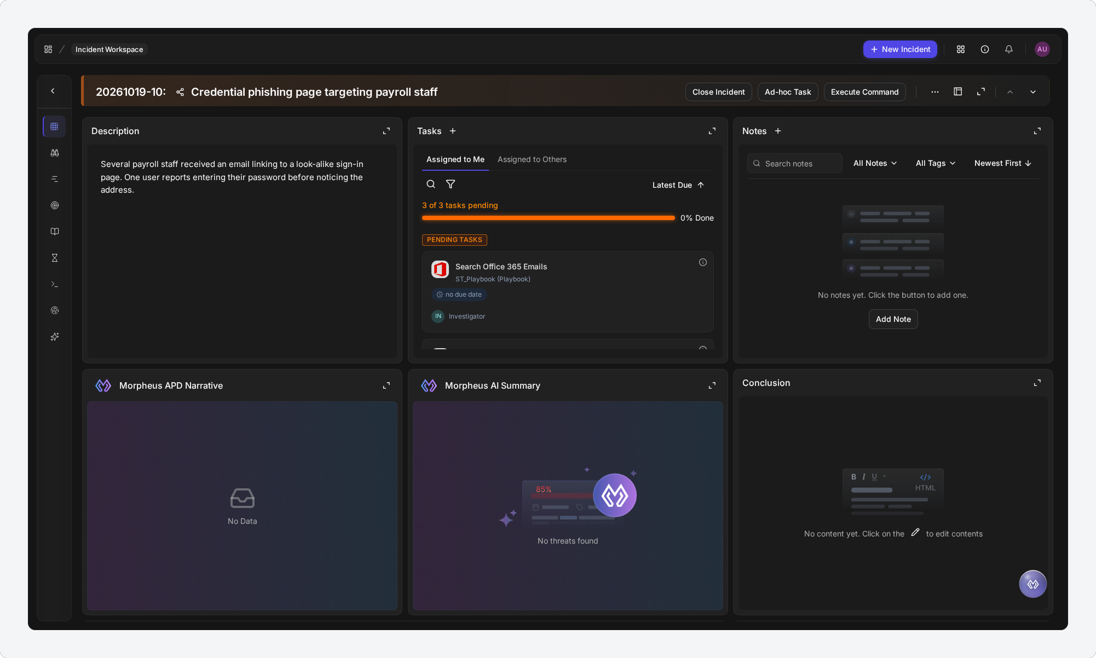Expand the Morpheus AI Summary panel

(x=712, y=385)
